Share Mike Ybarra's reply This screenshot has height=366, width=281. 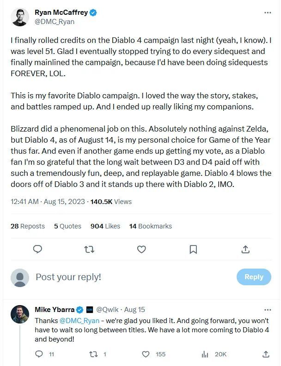pyautogui.click(x=266, y=354)
